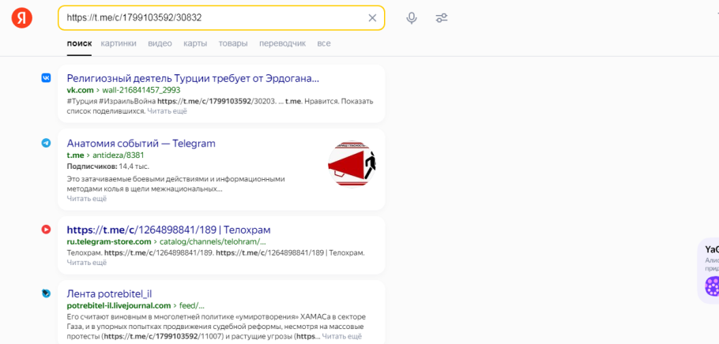719x344 pixels.
Task: Click Читать ещё under Анатомия событий
Action: point(87,198)
